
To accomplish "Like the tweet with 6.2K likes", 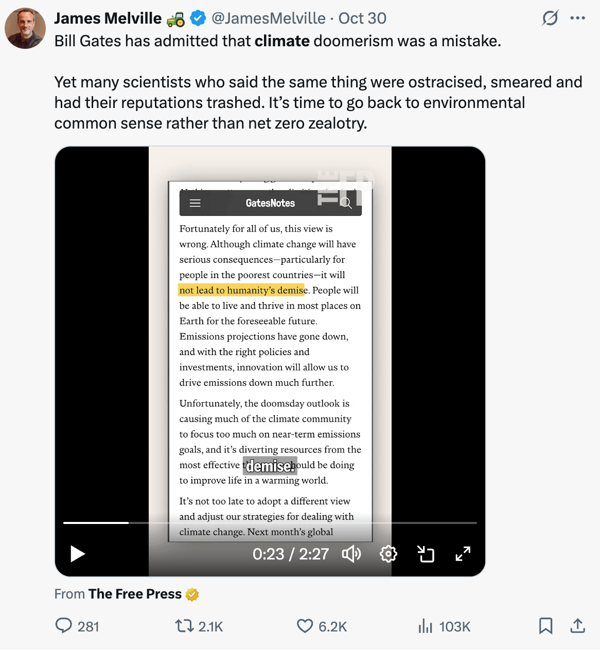I will pos(322,626).
